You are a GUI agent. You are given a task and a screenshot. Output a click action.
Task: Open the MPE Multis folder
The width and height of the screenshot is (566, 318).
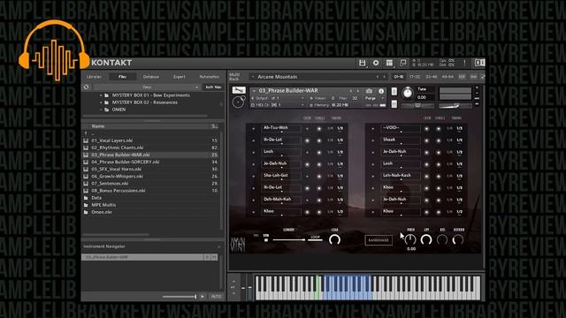103,205
